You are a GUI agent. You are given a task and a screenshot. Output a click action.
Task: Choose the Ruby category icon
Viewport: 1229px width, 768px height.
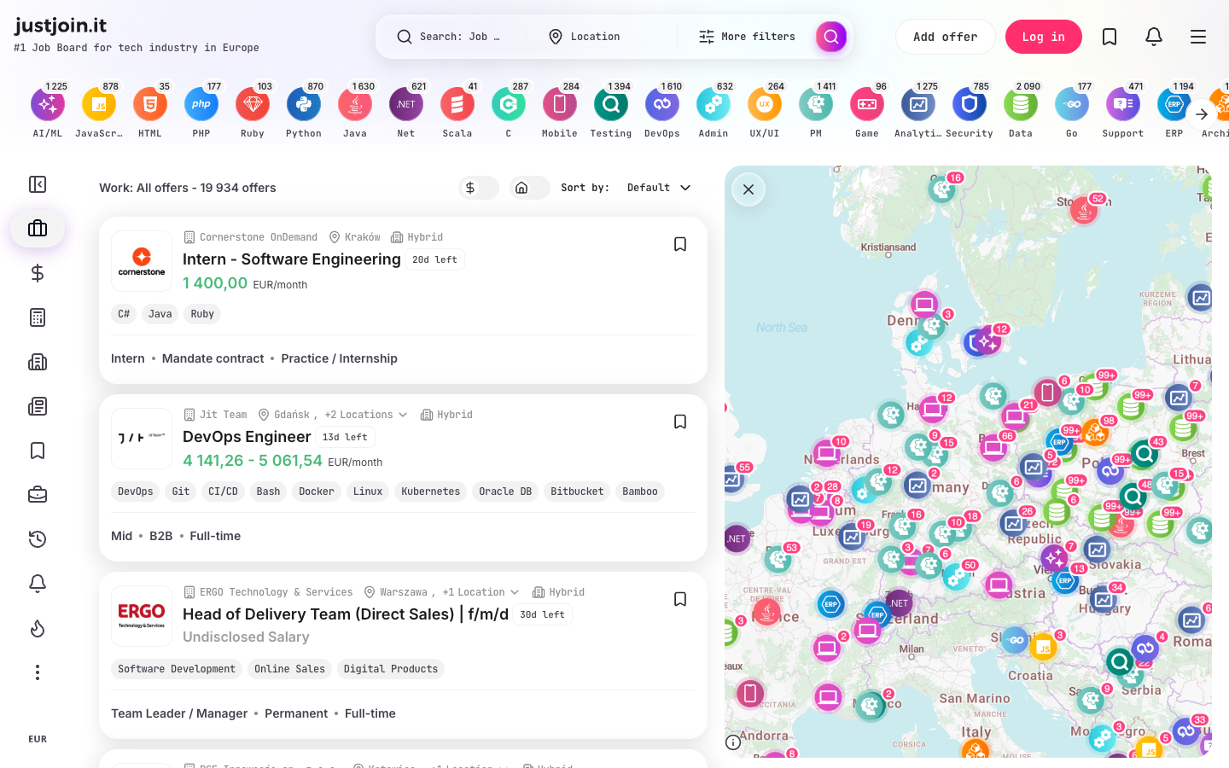click(253, 105)
